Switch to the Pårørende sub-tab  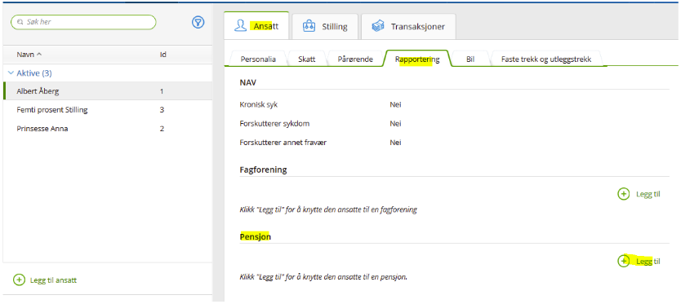(x=355, y=59)
